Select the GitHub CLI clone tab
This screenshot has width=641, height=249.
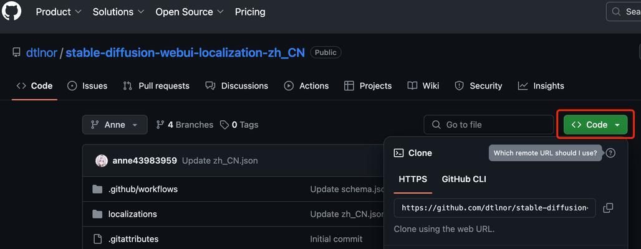(464, 179)
